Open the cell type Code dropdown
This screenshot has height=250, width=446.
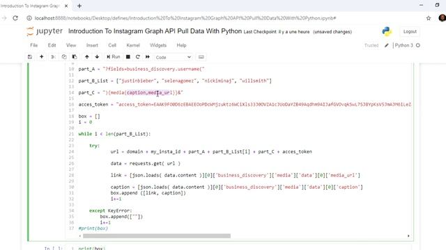[173, 57]
